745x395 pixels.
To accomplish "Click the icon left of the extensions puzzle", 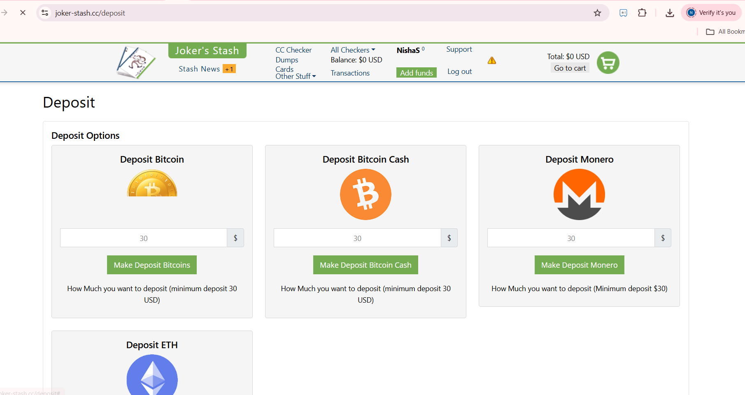I will (x=623, y=13).
